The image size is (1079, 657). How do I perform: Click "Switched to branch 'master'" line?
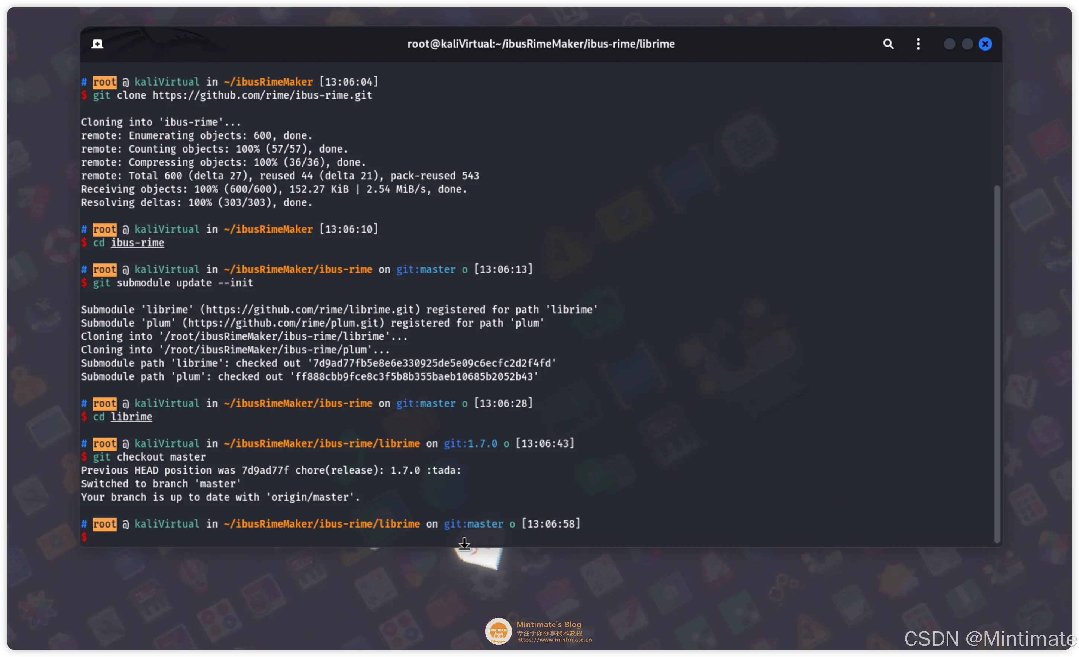(161, 484)
